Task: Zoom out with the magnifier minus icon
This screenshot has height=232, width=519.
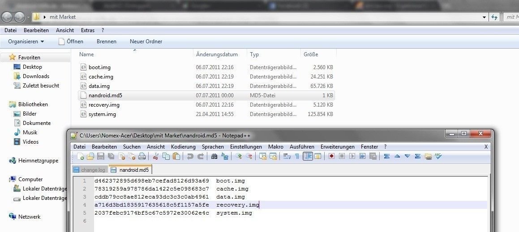Action: [249, 156]
